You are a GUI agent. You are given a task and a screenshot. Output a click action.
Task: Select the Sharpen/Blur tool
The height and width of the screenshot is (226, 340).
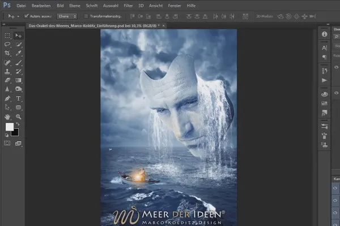[7, 89]
